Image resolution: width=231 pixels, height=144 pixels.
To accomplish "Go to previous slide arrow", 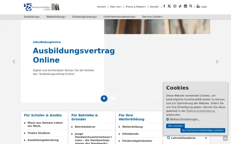I will click(x=14, y=62).
